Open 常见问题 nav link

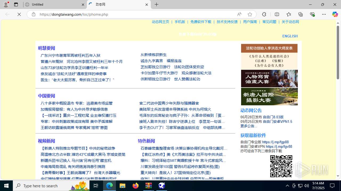(269, 22)
